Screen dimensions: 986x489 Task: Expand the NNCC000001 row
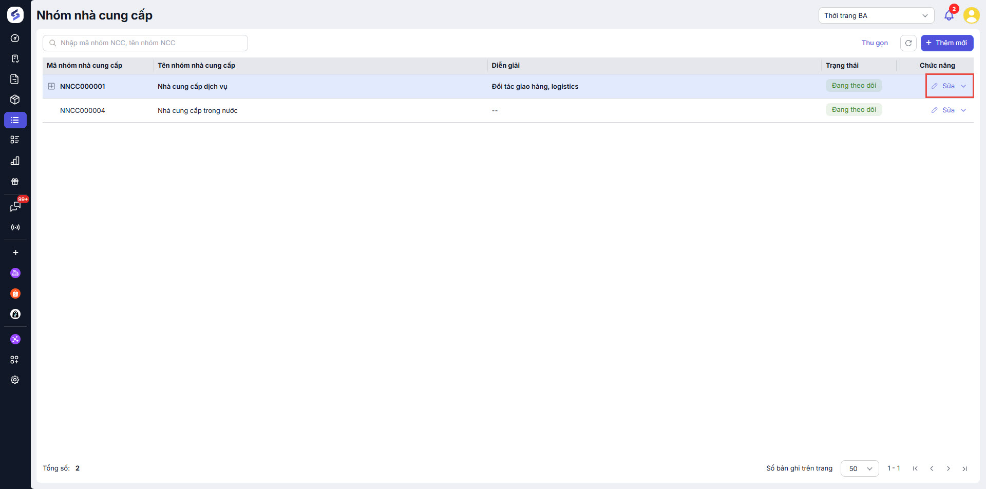[x=51, y=86]
